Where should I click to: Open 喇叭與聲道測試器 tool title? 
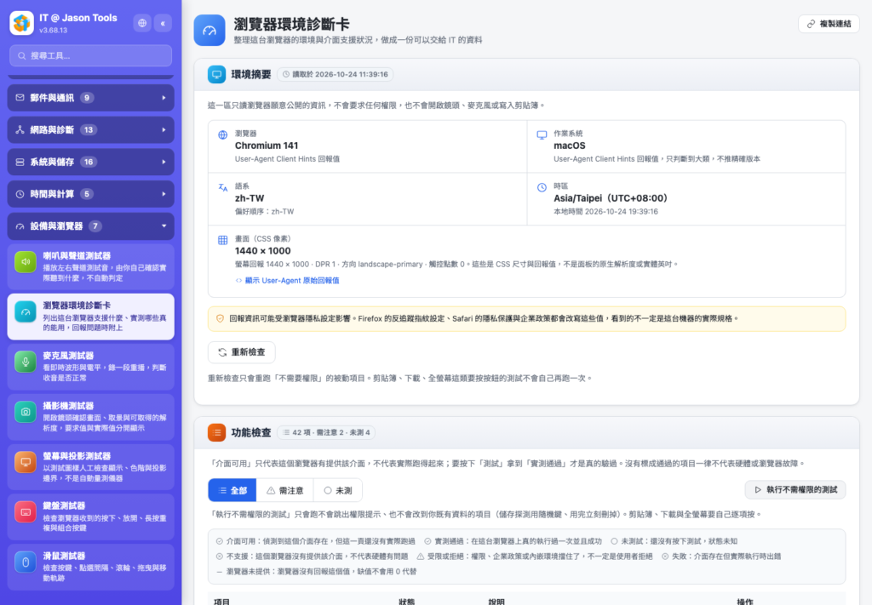[x=77, y=256]
